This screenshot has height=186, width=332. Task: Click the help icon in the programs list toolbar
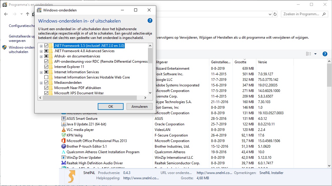coord(325,54)
